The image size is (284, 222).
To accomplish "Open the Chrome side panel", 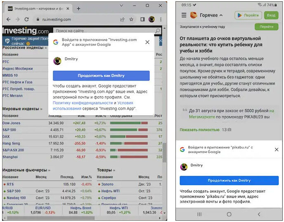I will pos(142,19).
